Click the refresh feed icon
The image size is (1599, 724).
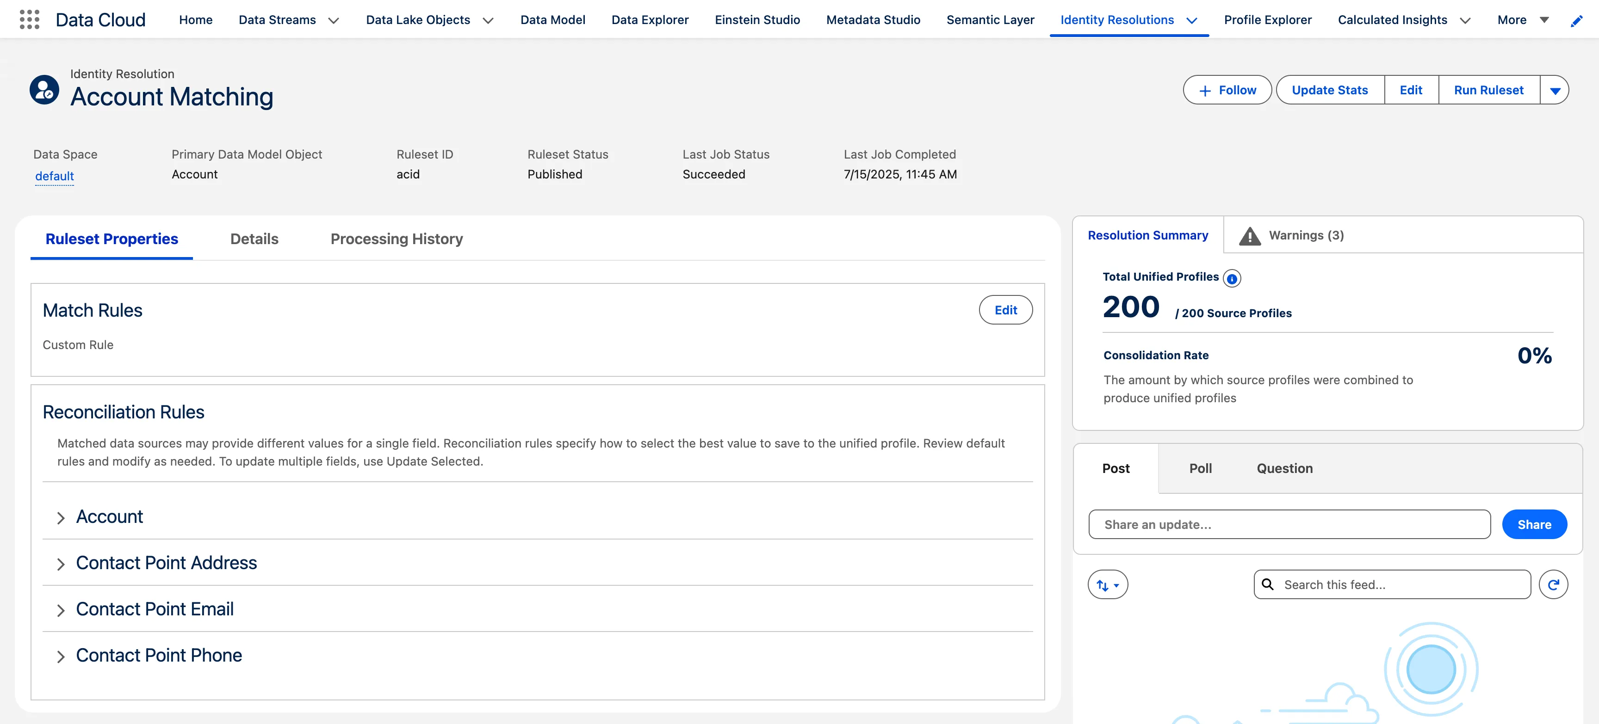(1553, 584)
